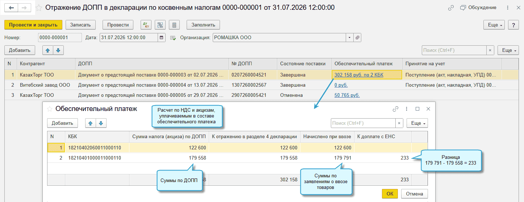
Task: Click the posting status icon near date
Action: point(173,38)
